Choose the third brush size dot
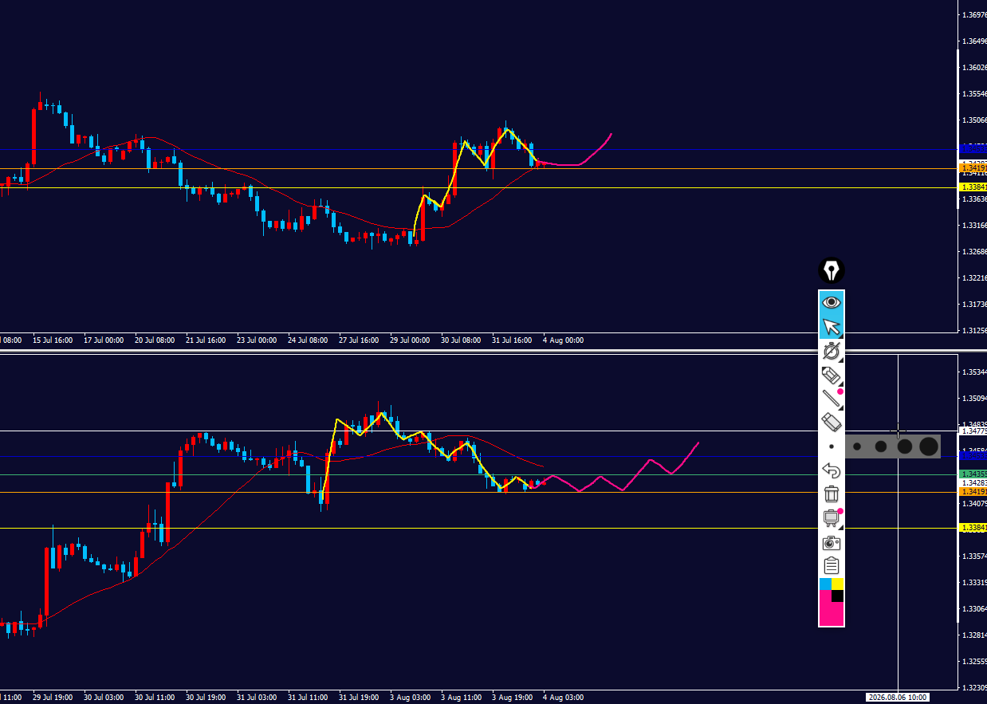Image resolution: width=987 pixels, height=704 pixels. point(904,446)
